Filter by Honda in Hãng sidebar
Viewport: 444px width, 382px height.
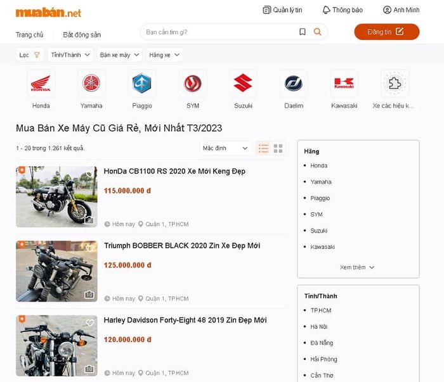[318, 165]
